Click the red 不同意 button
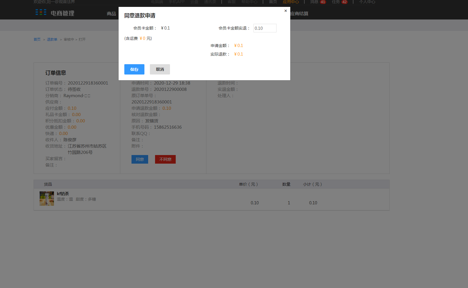This screenshot has height=288, width=468. (165, 159)
